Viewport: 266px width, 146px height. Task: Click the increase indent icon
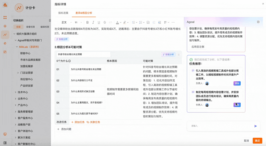click(x=159, y=22)
